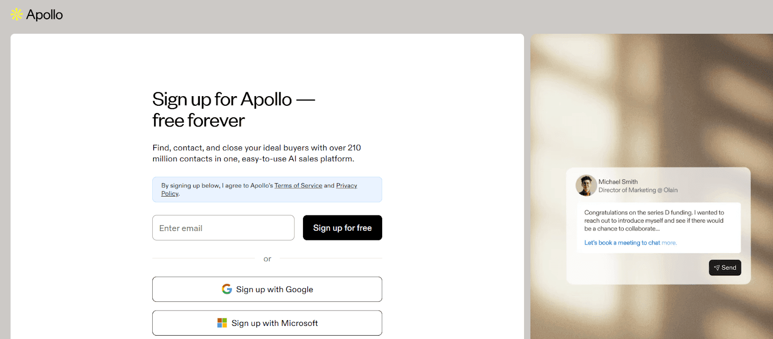Click "Let's book a meeting to chat" text

pos(622,243)
